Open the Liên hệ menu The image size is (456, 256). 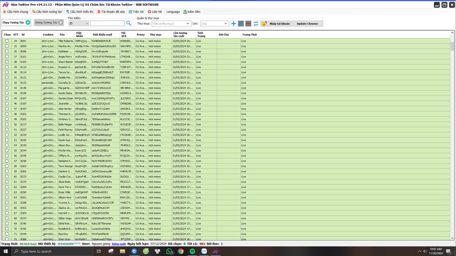click(x=155, y=12)
